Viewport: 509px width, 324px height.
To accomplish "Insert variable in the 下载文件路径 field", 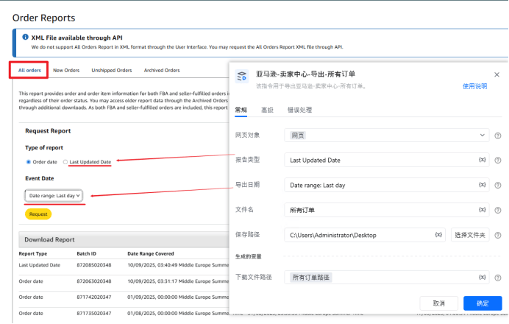I will click(483, 277).
